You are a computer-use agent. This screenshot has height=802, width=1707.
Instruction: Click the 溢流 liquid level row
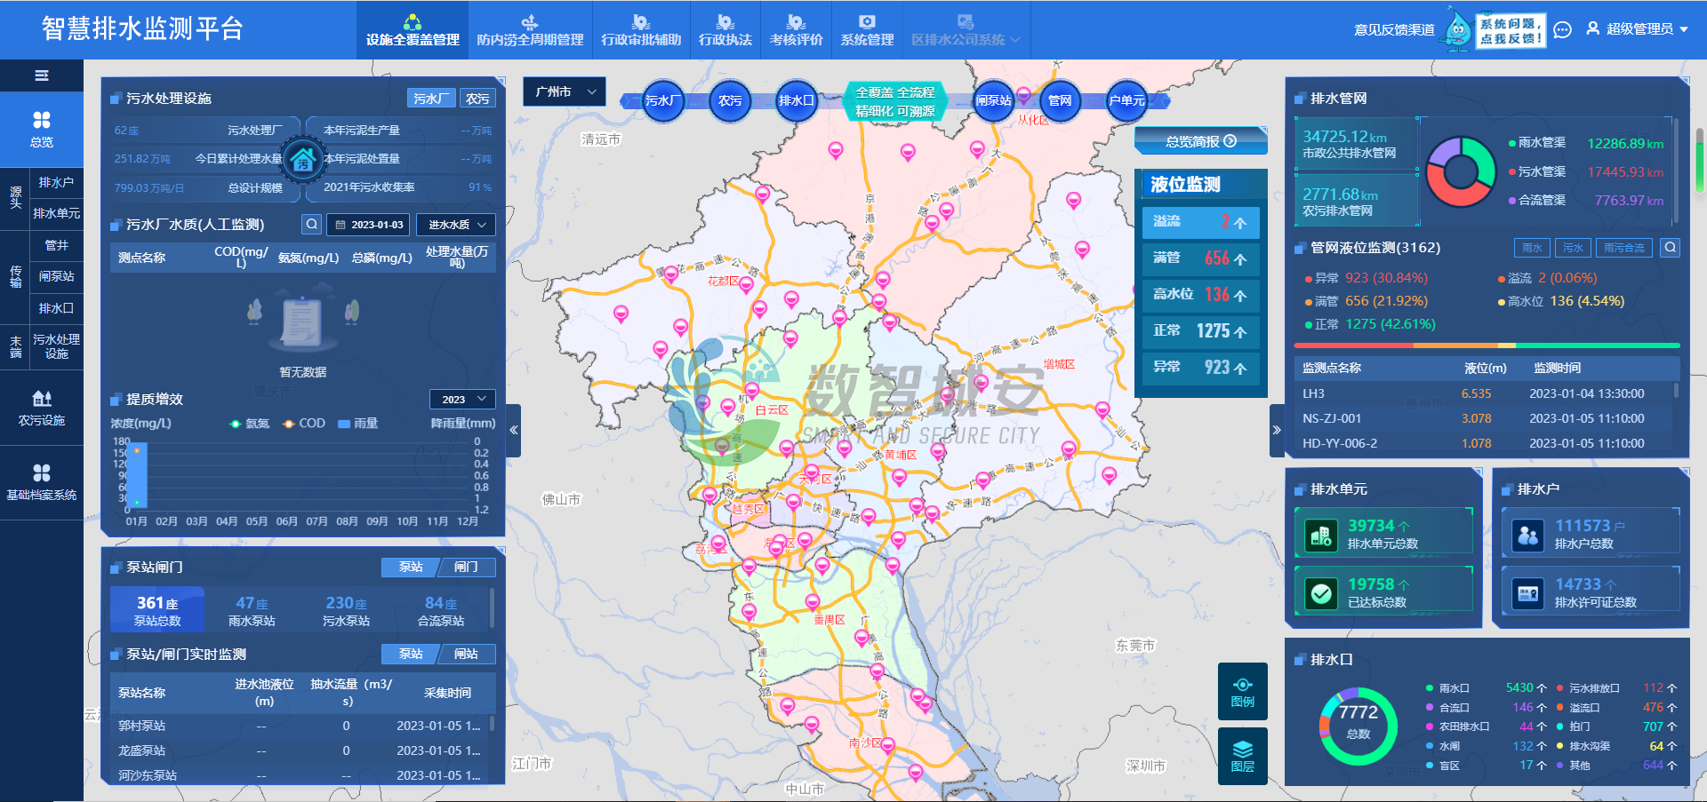coord(1200,222)
